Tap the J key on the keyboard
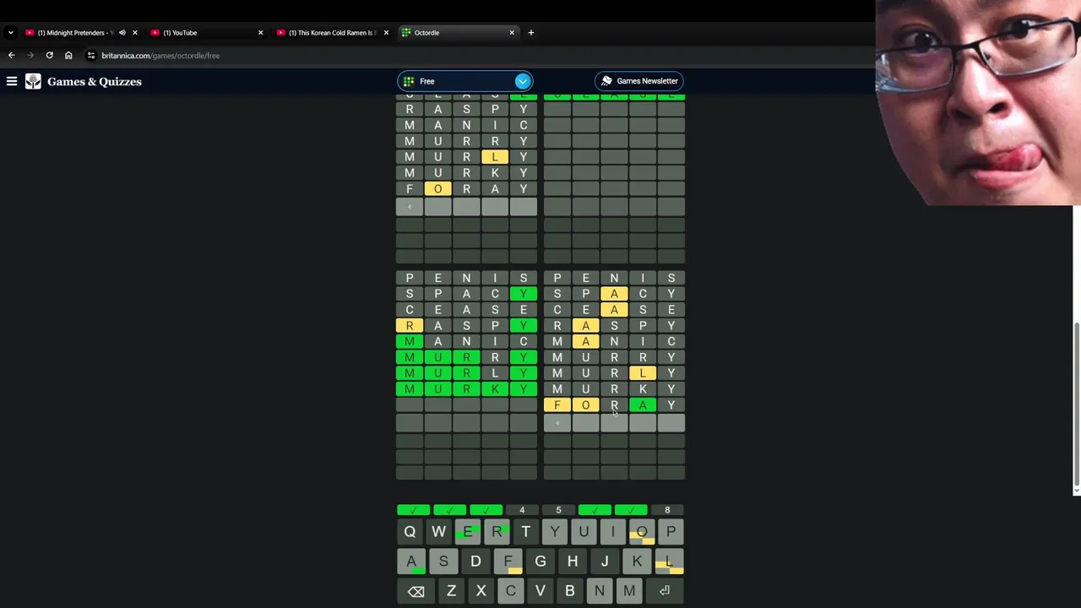This screenshot has height=608, width=1081. tap(605, 562)
